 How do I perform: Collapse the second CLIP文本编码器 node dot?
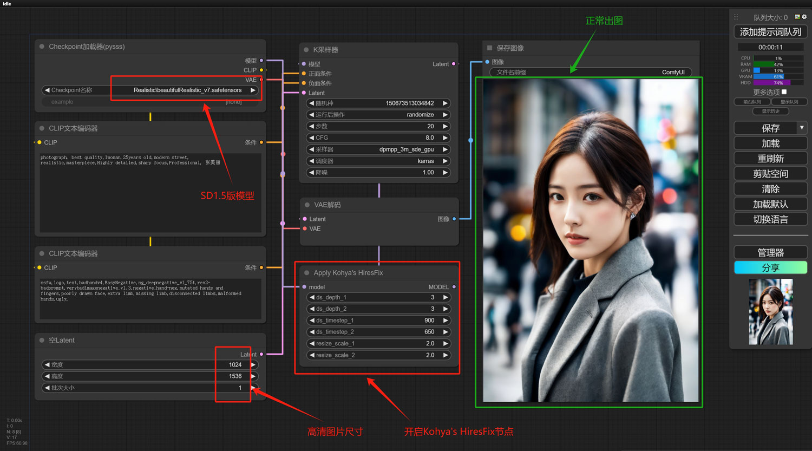click(x=42, y=253)
